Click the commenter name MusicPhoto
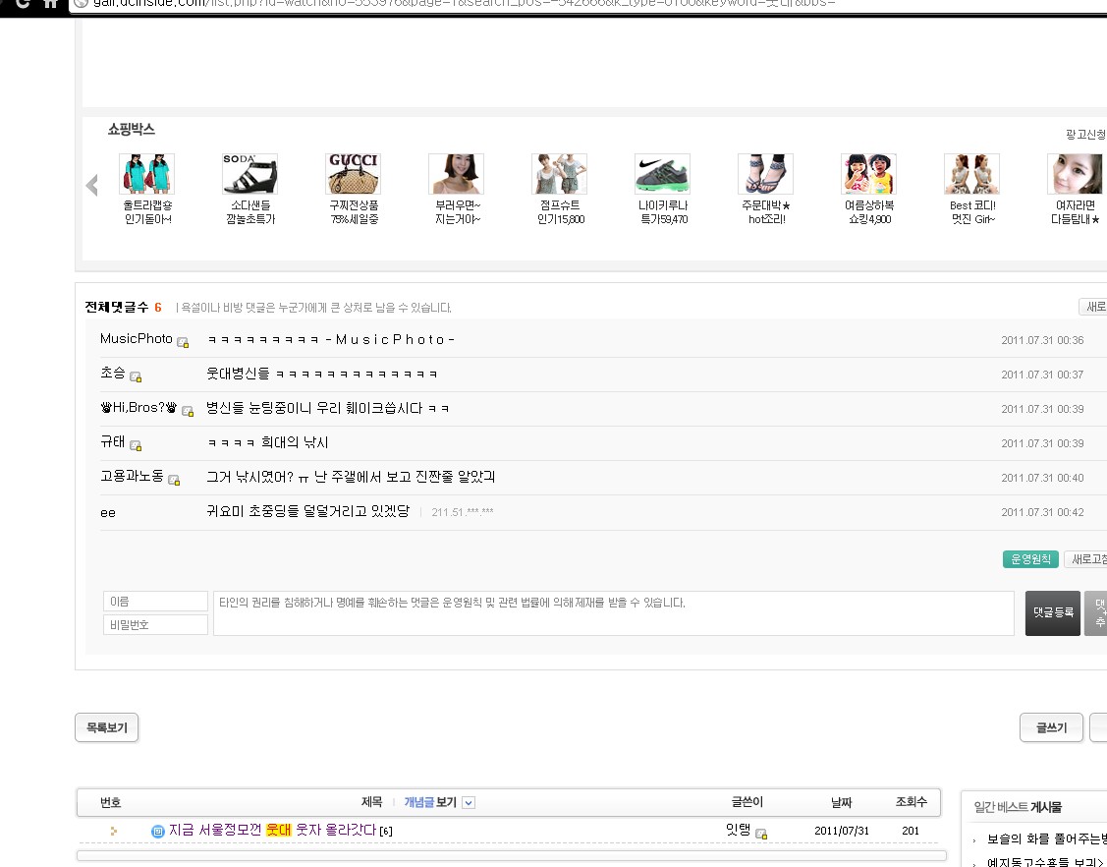 coord(137,338)
